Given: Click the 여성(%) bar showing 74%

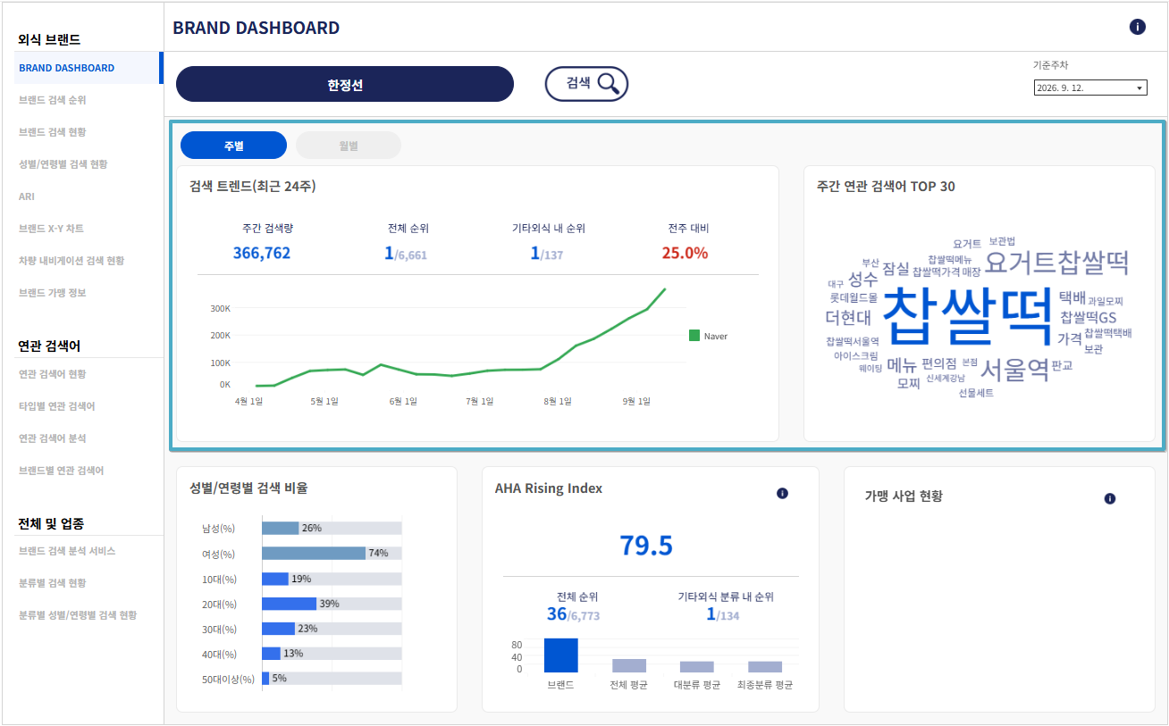Looking at the screenshot, I should tap(314, 553).
